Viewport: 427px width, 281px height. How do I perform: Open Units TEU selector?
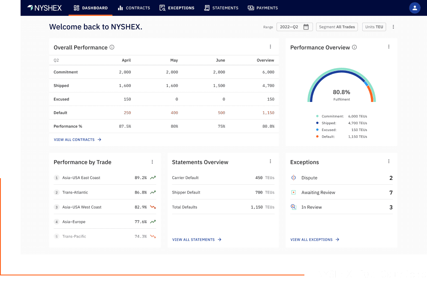coord(374,27)
